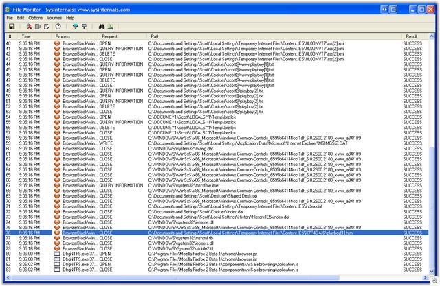
Task: Click the Result column header
Action: click(415, 36)
